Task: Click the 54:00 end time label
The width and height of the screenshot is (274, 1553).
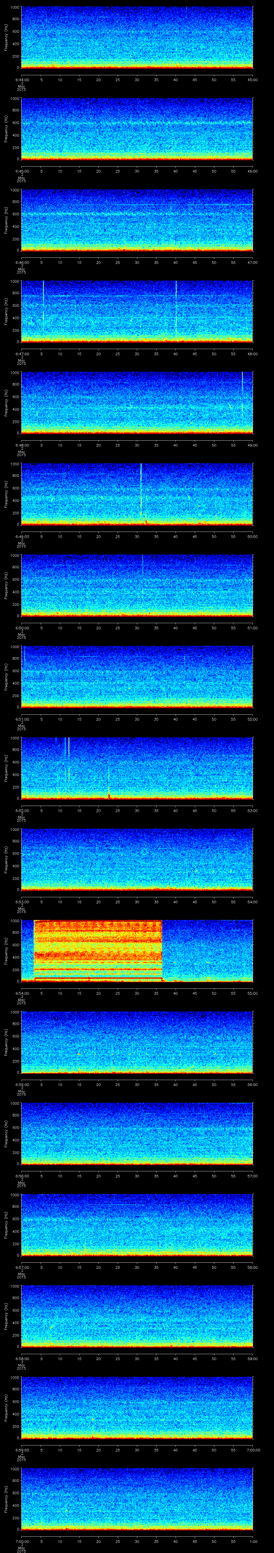Action: pos(252,902)
